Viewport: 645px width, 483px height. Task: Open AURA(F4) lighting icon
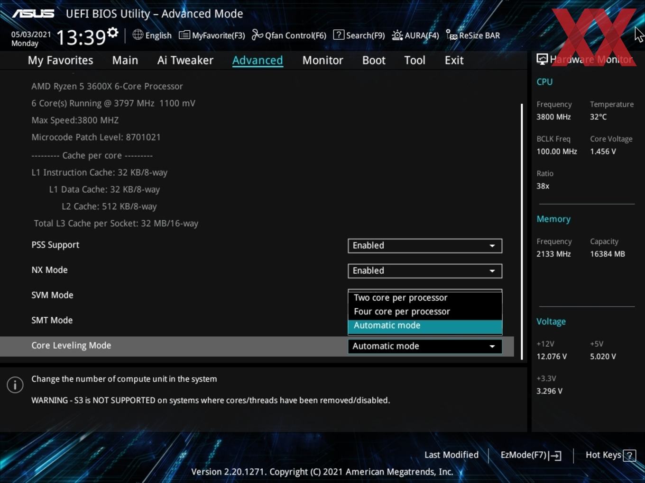[x=397, y=35]
